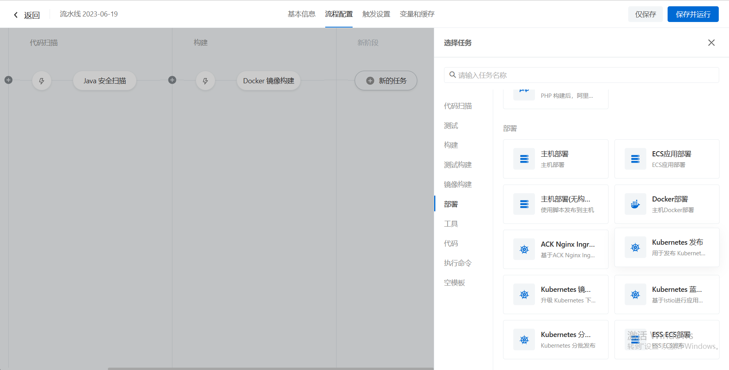
Task: Select 代码 category in task list
Action: 451,244
